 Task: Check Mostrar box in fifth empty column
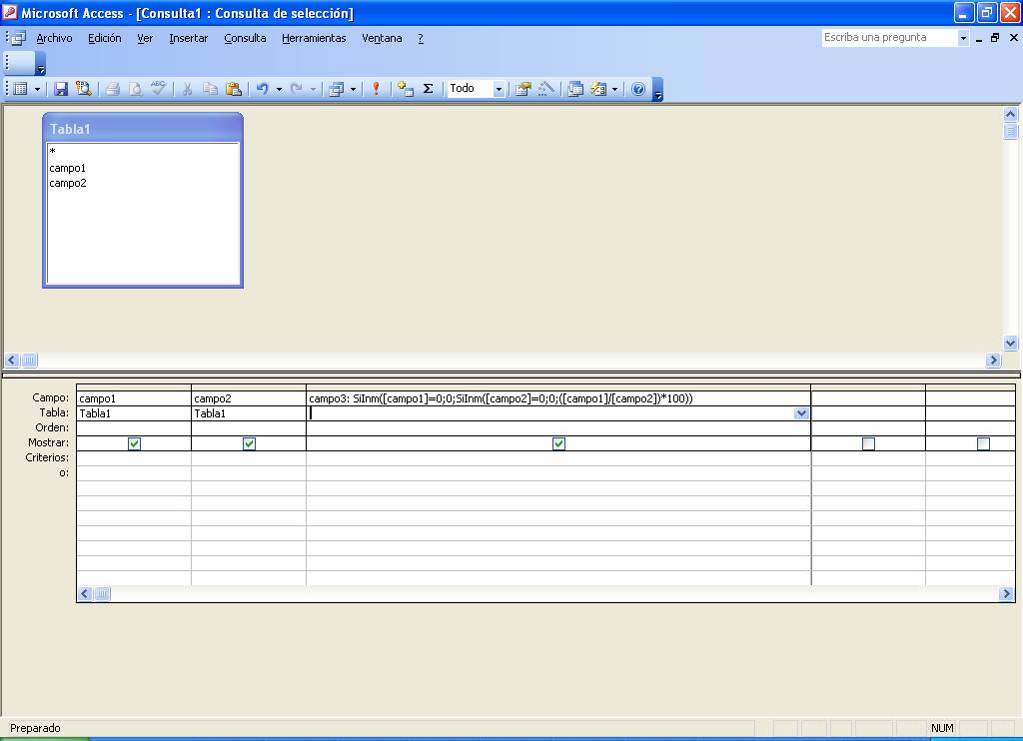983,443
